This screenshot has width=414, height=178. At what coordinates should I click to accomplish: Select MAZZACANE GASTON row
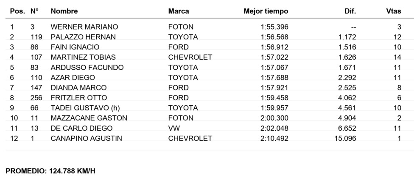tap(207, 118)
